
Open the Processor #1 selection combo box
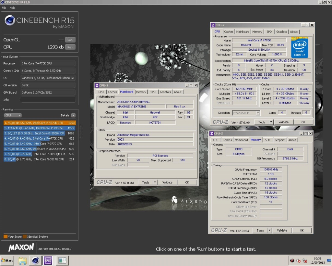click(x=246, y=113)
